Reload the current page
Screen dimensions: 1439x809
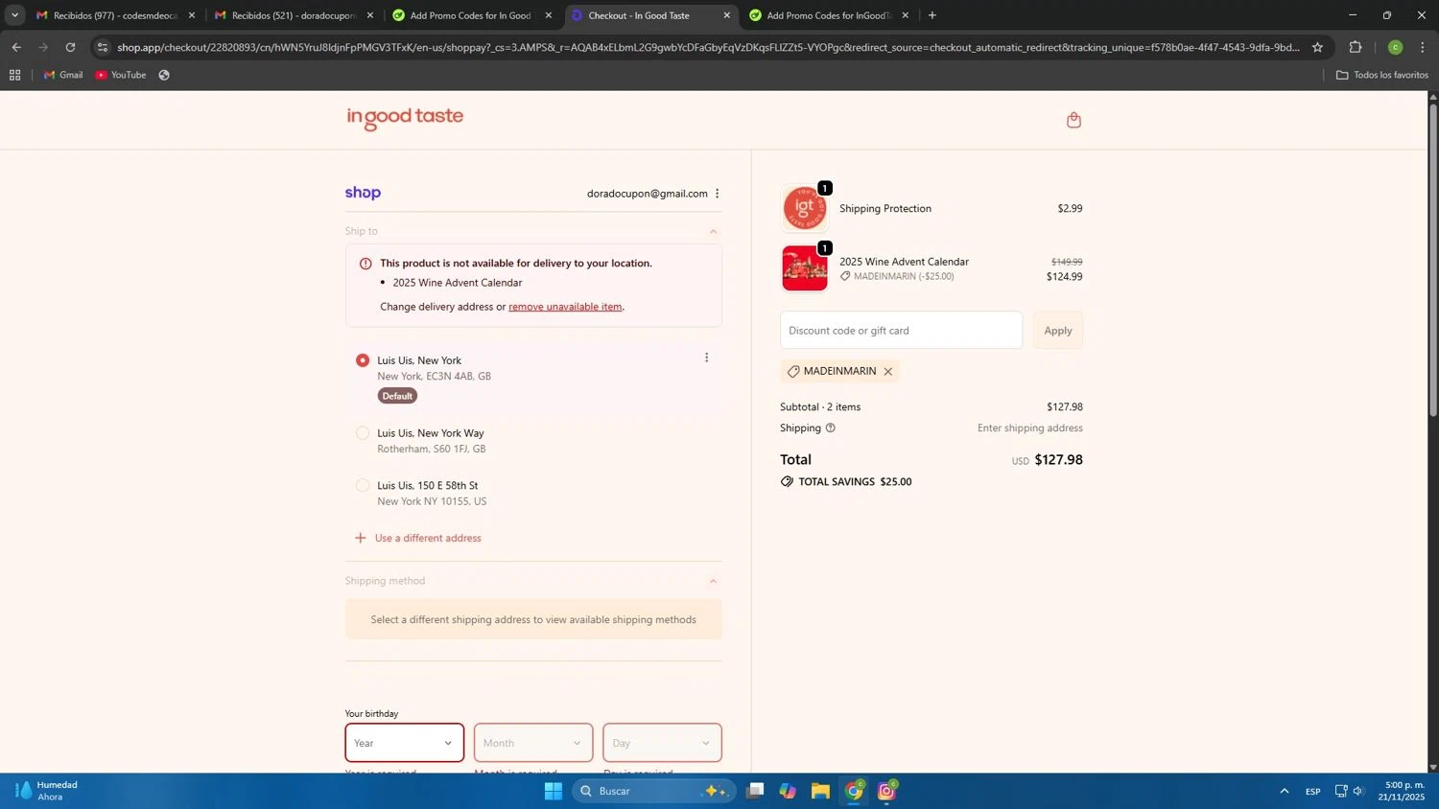coord(70,47)
